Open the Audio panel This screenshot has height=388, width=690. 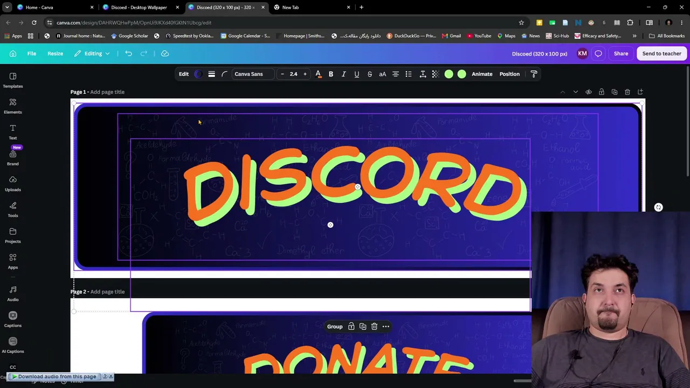13,293
